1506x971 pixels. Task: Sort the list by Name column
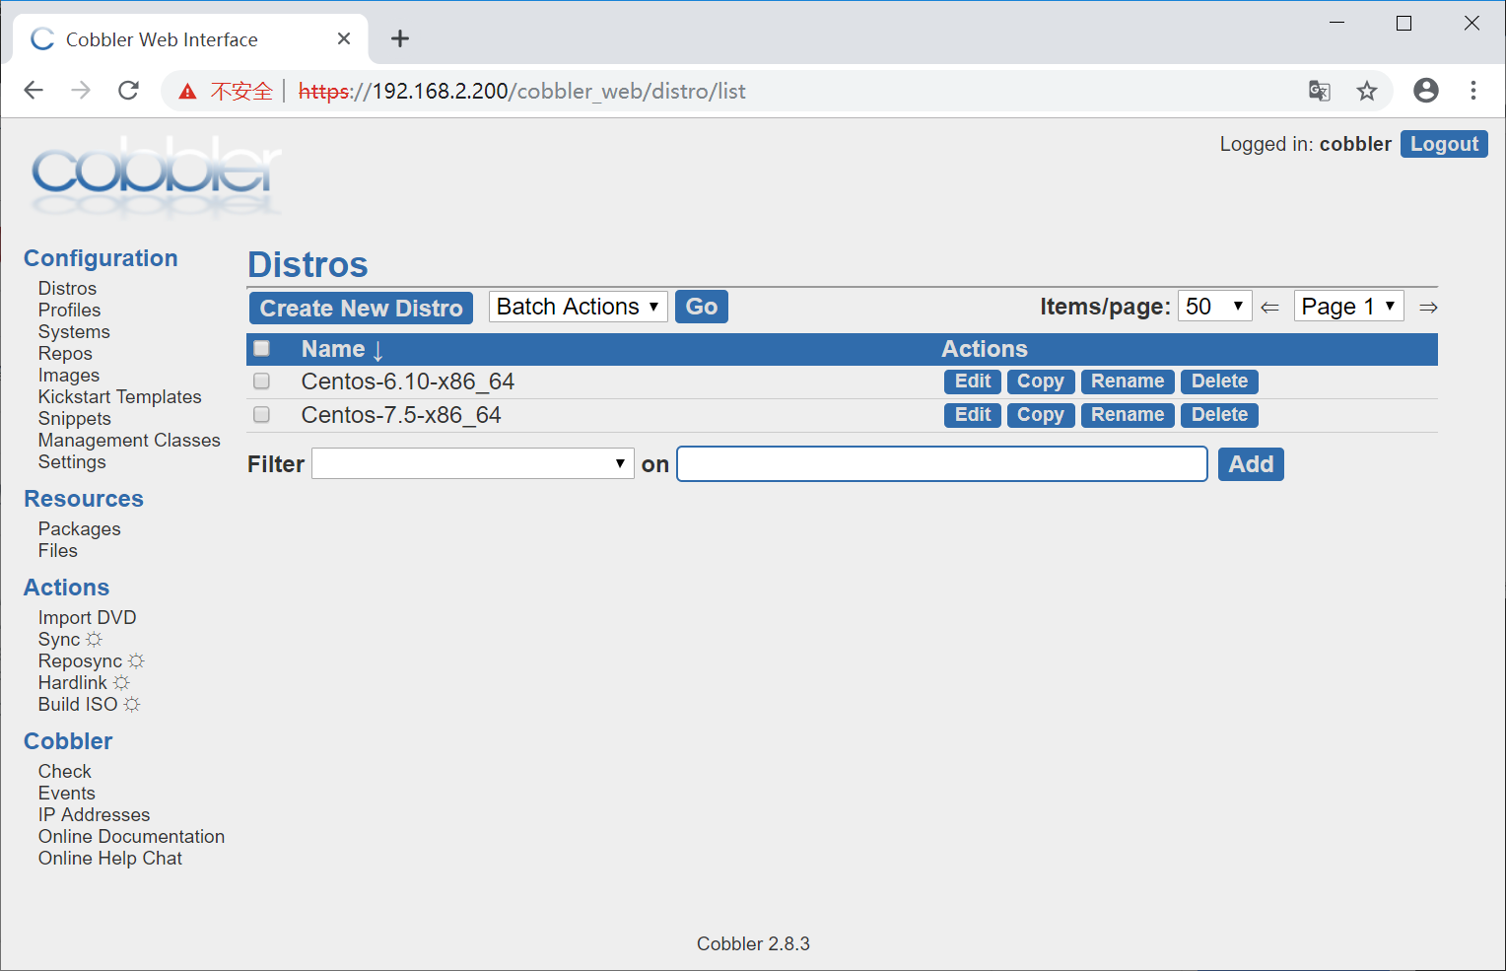[x=342, y=349]
